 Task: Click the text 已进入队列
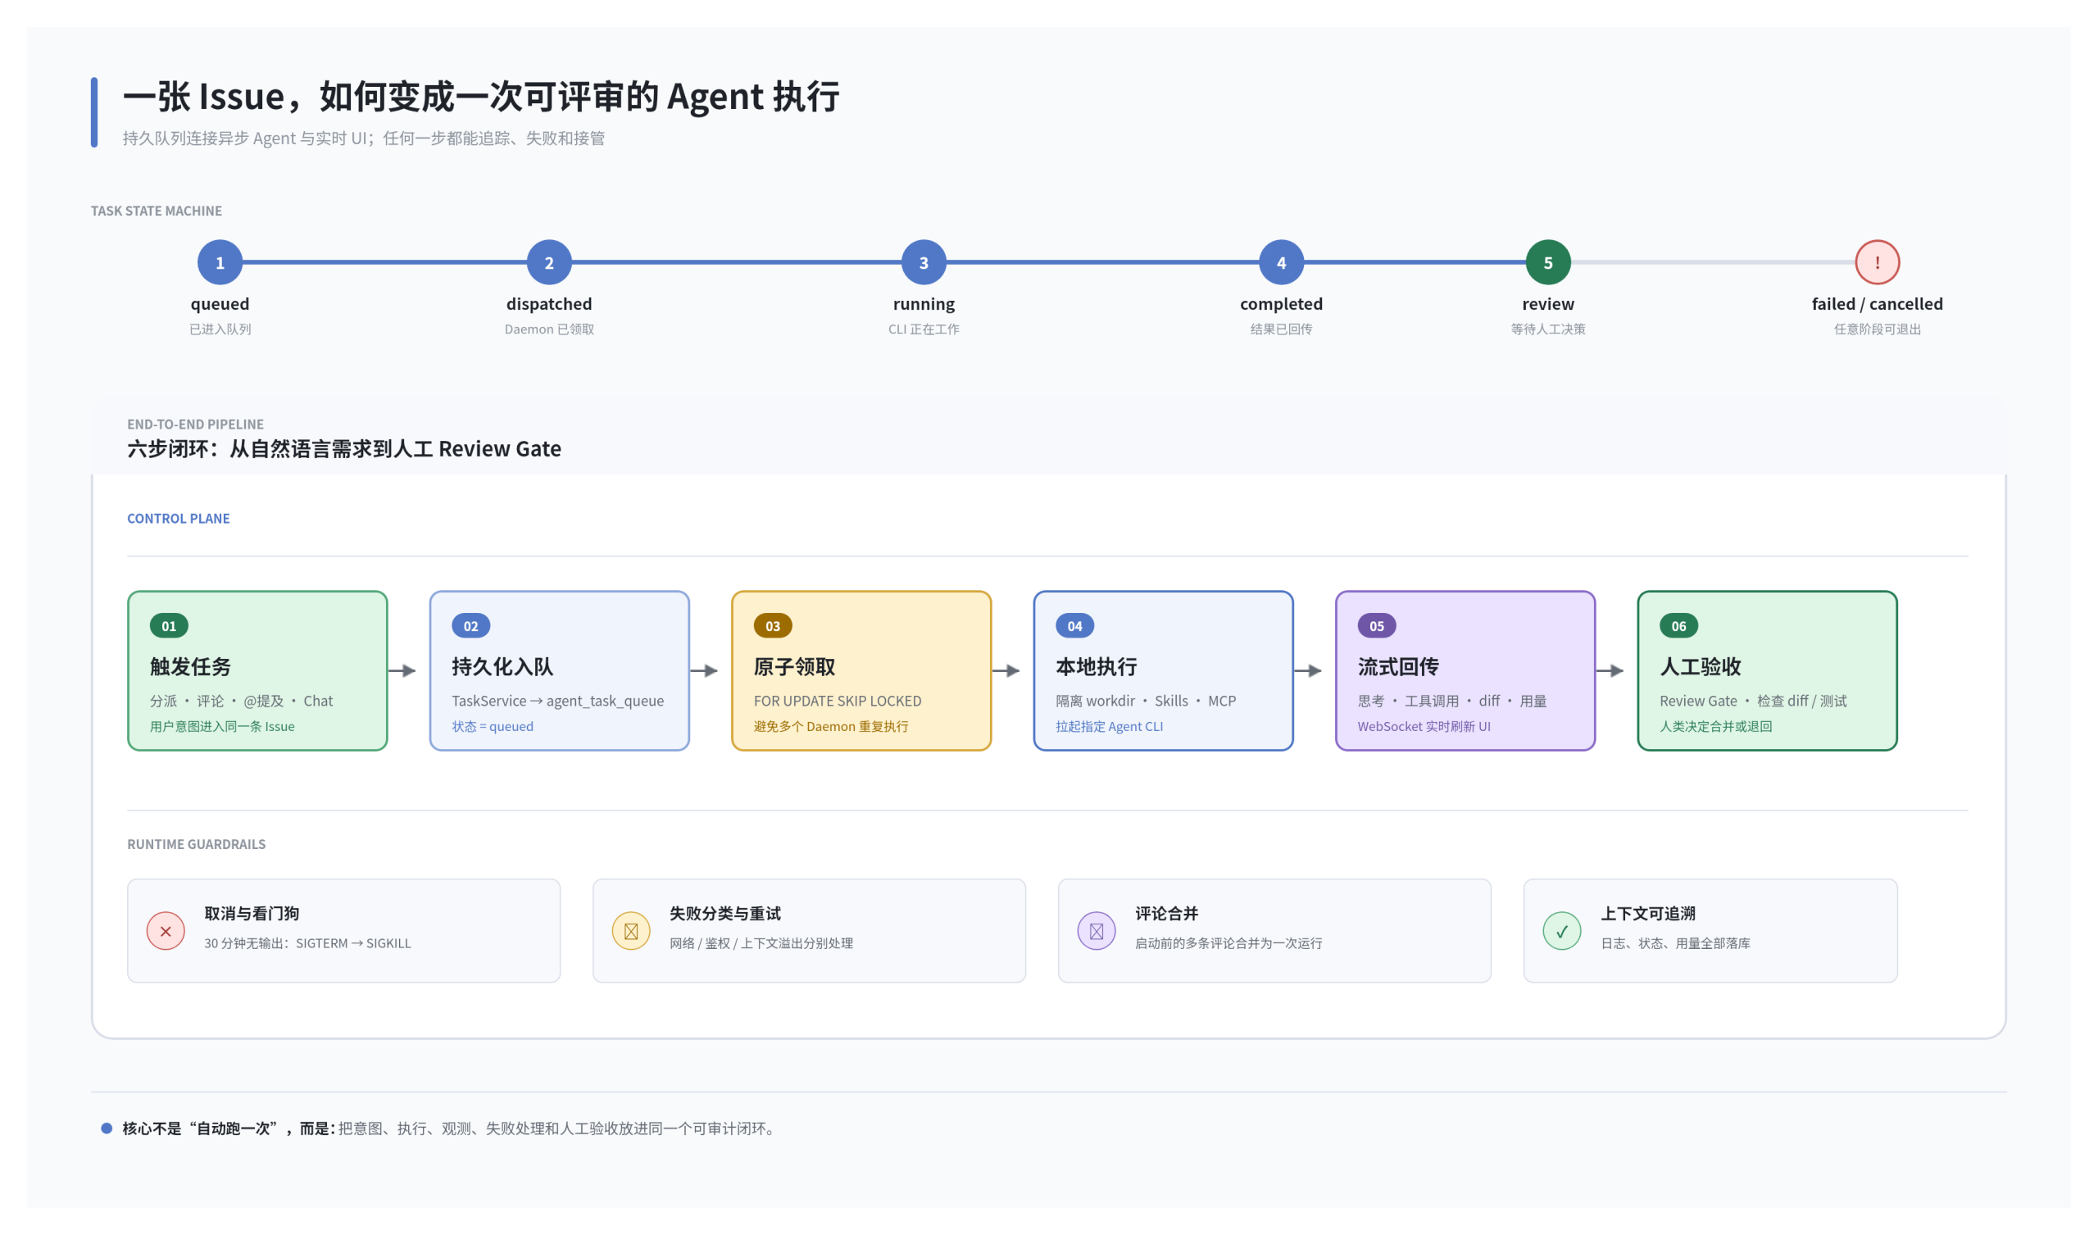click(220, 329)
